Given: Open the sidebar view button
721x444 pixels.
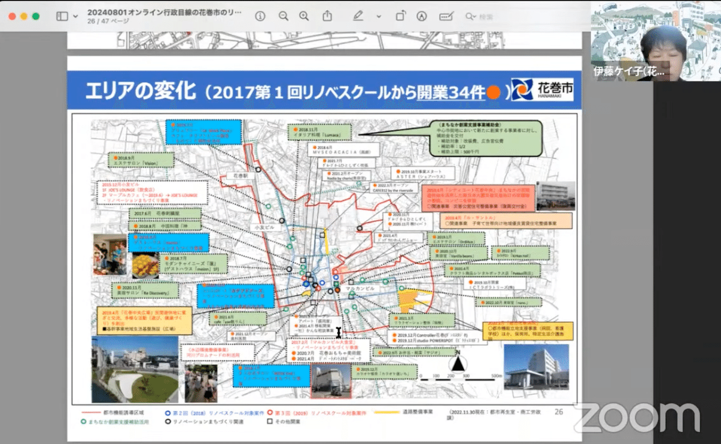Looking at the screenshot, I should (x=61, y=16).
